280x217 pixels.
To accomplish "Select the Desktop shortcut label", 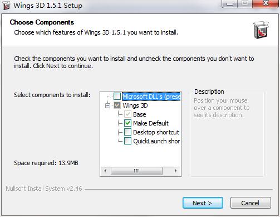I will click(156, 132).
